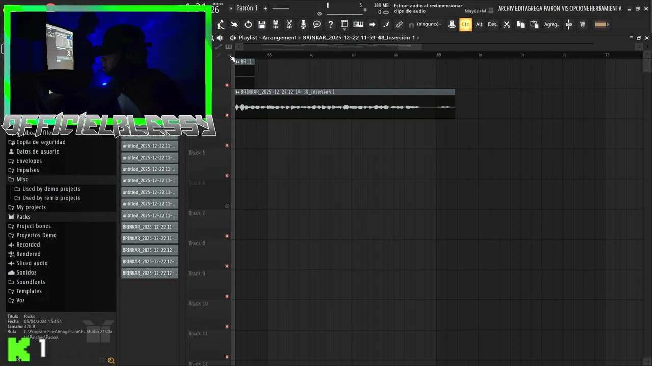Open the (ninguno) snap dropdown
This screenshot has height=366, width=652.
[x=428, y=24]
